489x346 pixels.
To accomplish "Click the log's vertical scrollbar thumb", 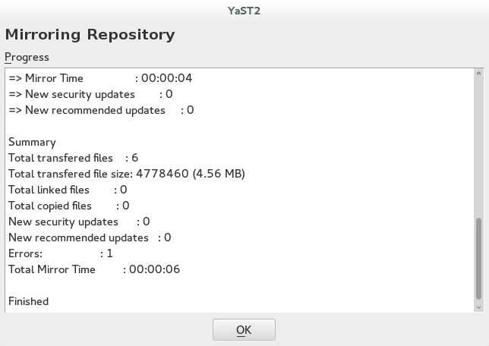I will point(478,258).
